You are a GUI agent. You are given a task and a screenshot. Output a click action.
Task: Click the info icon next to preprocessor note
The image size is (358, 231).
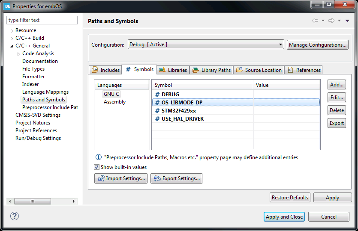[x=99, y=157]
